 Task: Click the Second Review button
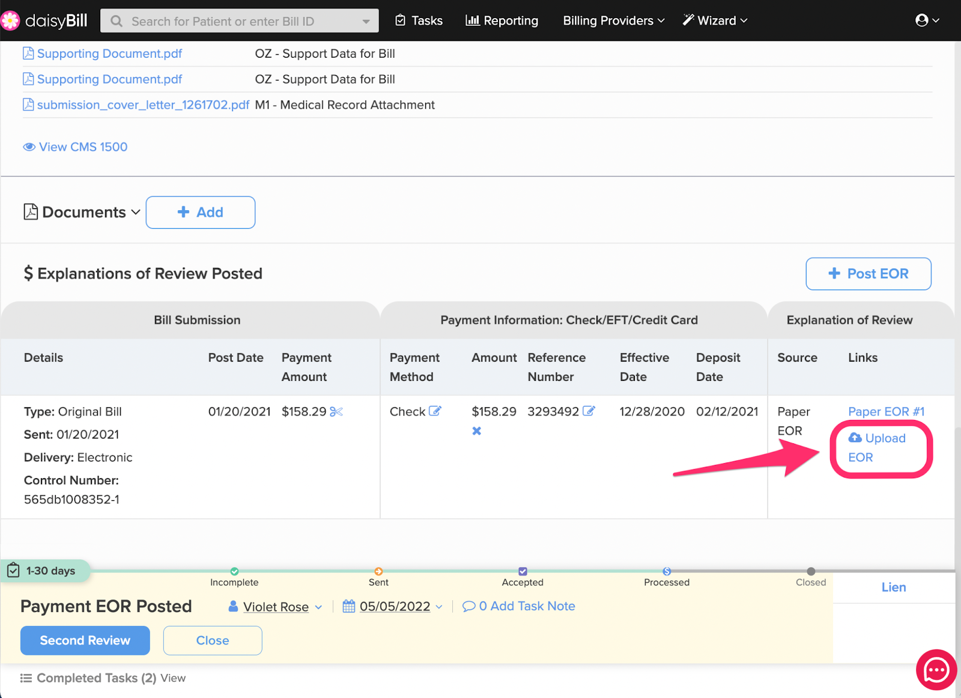coord(85,640)
